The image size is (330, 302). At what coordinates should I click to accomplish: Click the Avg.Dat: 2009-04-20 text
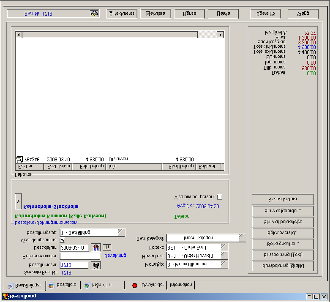pos(198,207)
